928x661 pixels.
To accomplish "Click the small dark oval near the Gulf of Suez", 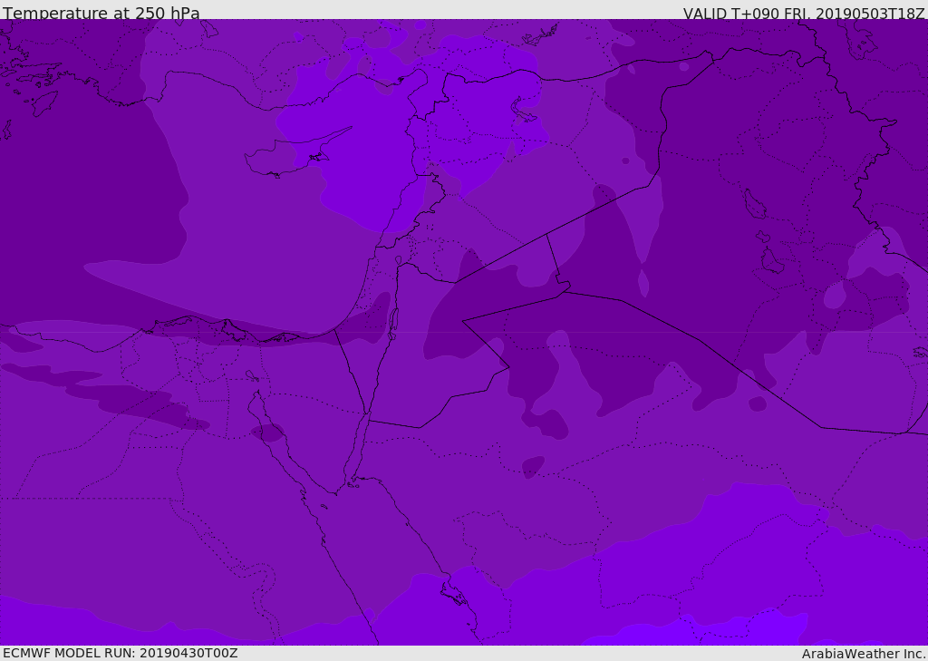I will tap(267, 433).
